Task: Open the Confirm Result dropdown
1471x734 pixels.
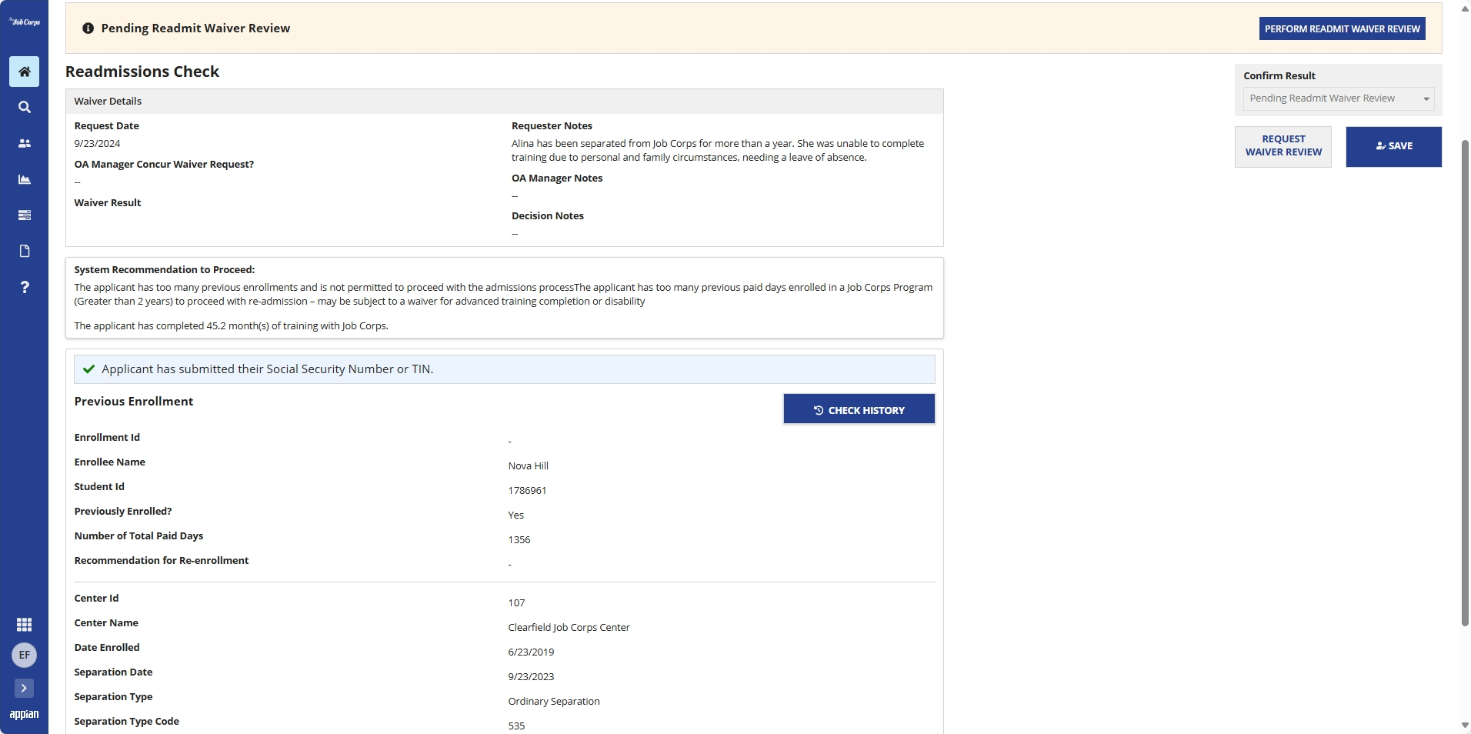Action: [1339, 98]
